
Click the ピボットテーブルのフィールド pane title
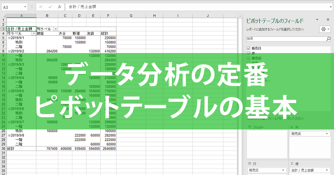pyautogui.click(x=275, y=21)
